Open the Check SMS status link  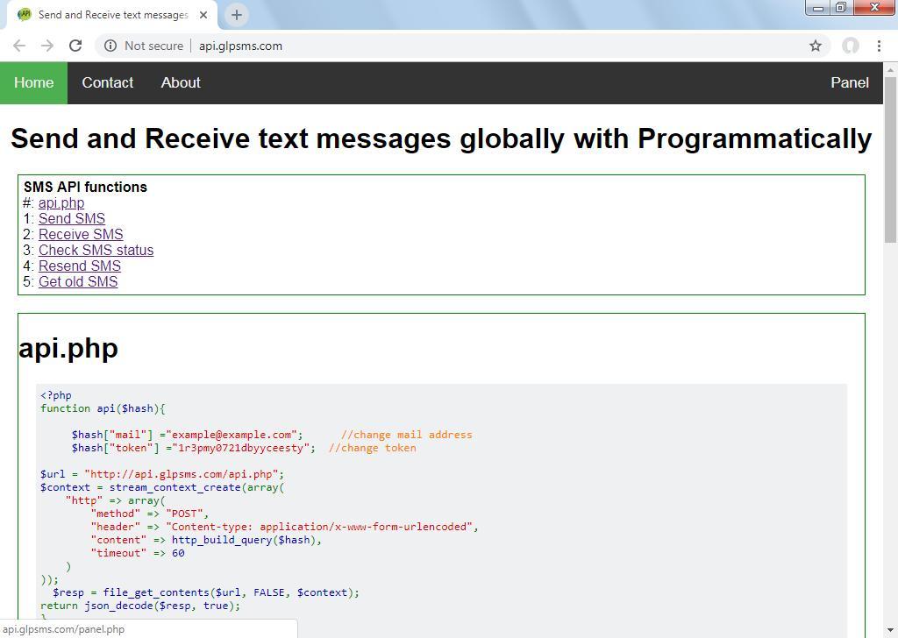96,250
